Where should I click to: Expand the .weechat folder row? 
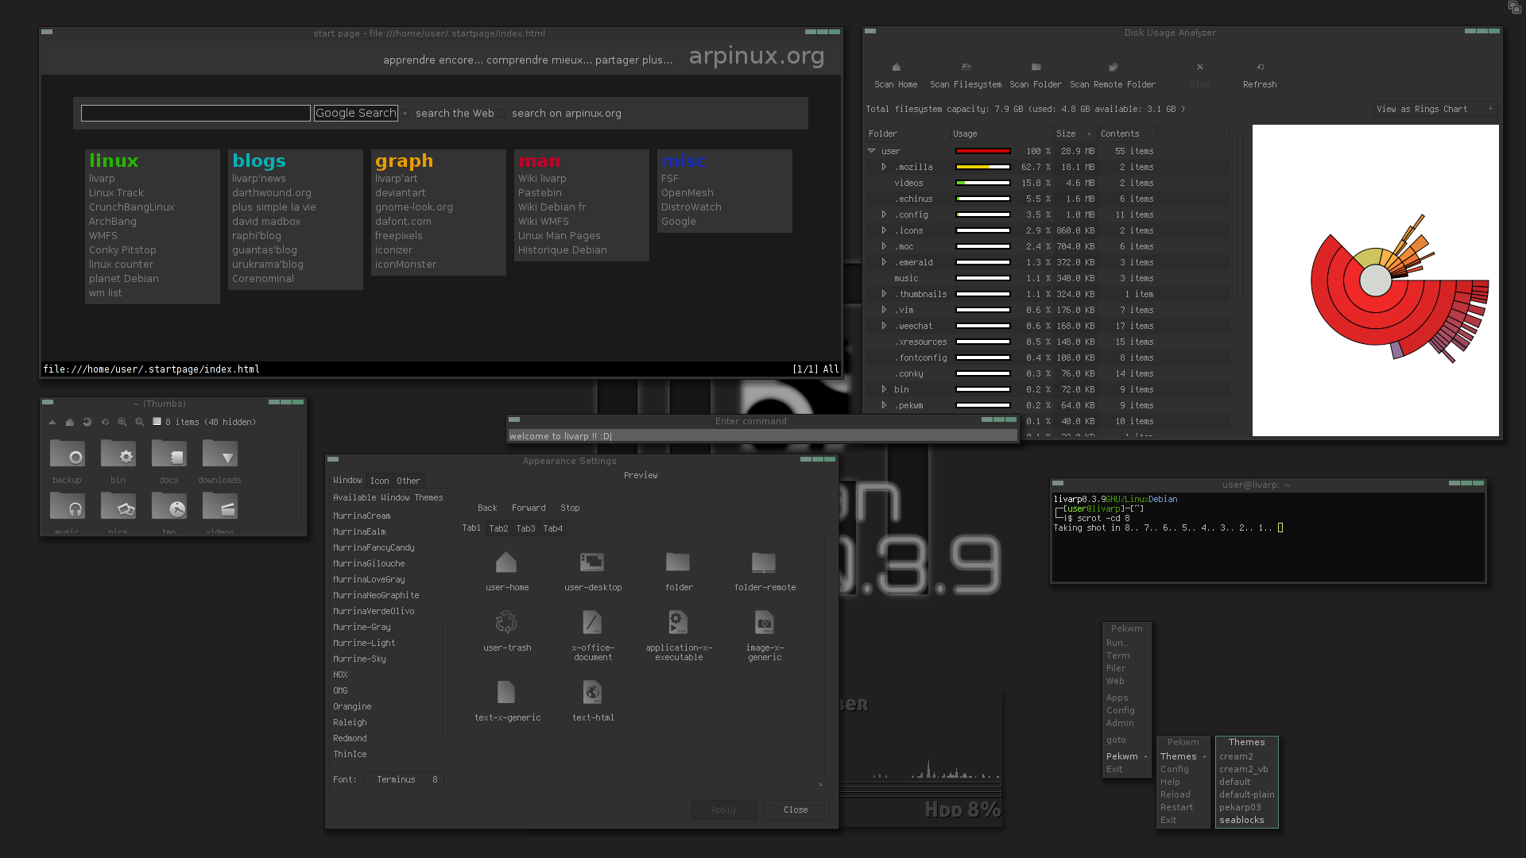click(884, 326)
